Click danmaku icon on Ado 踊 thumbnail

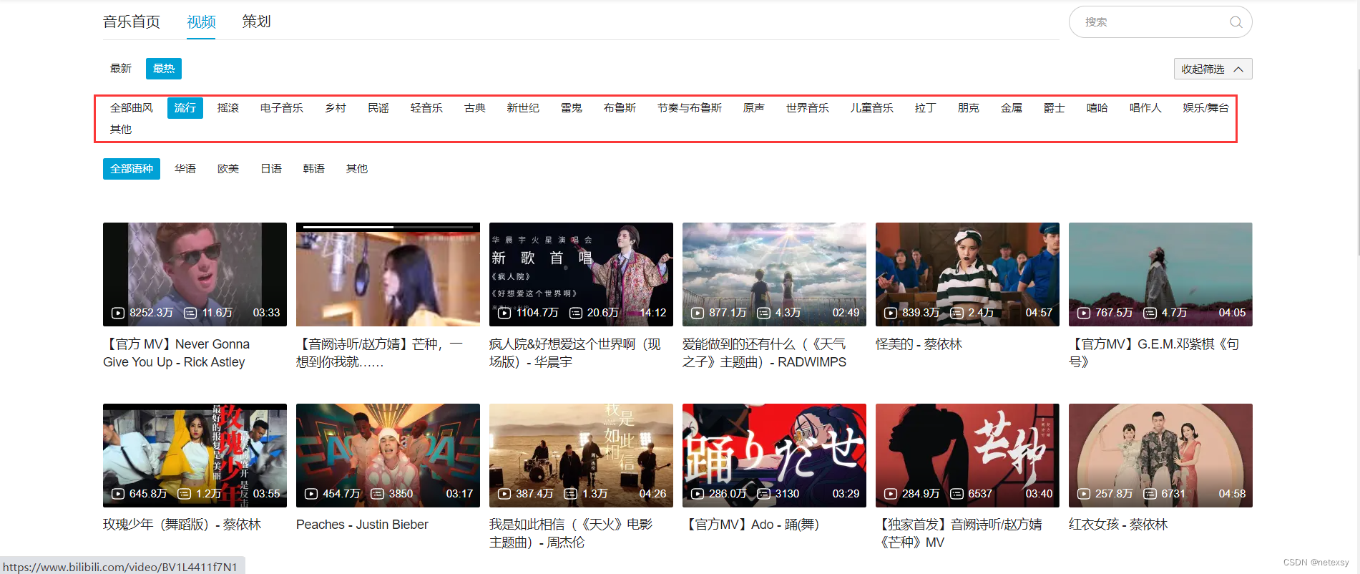[x=763, y=494]
